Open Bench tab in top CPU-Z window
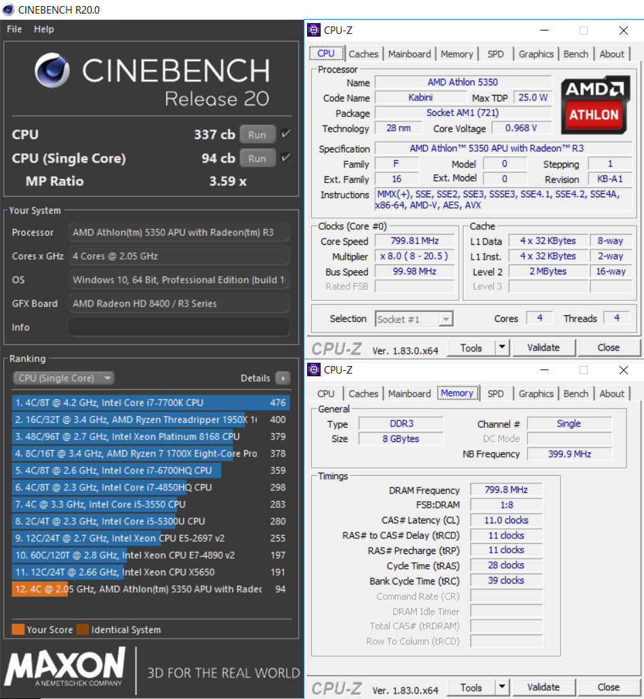This screenshot has height=699, width=644. click(x=576, y=54)
